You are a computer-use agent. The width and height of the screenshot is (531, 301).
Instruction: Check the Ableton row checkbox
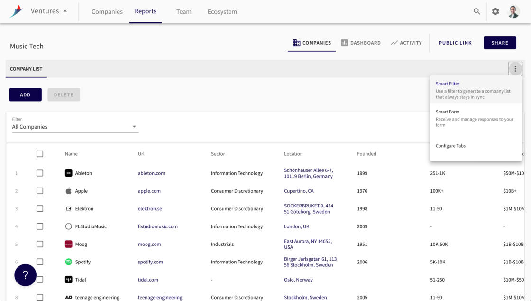point(40,173)
